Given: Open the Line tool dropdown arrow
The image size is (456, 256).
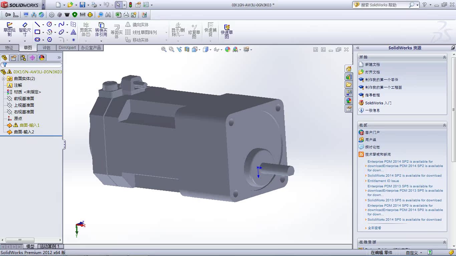Looking at the screenshot, I should (43, 25).
